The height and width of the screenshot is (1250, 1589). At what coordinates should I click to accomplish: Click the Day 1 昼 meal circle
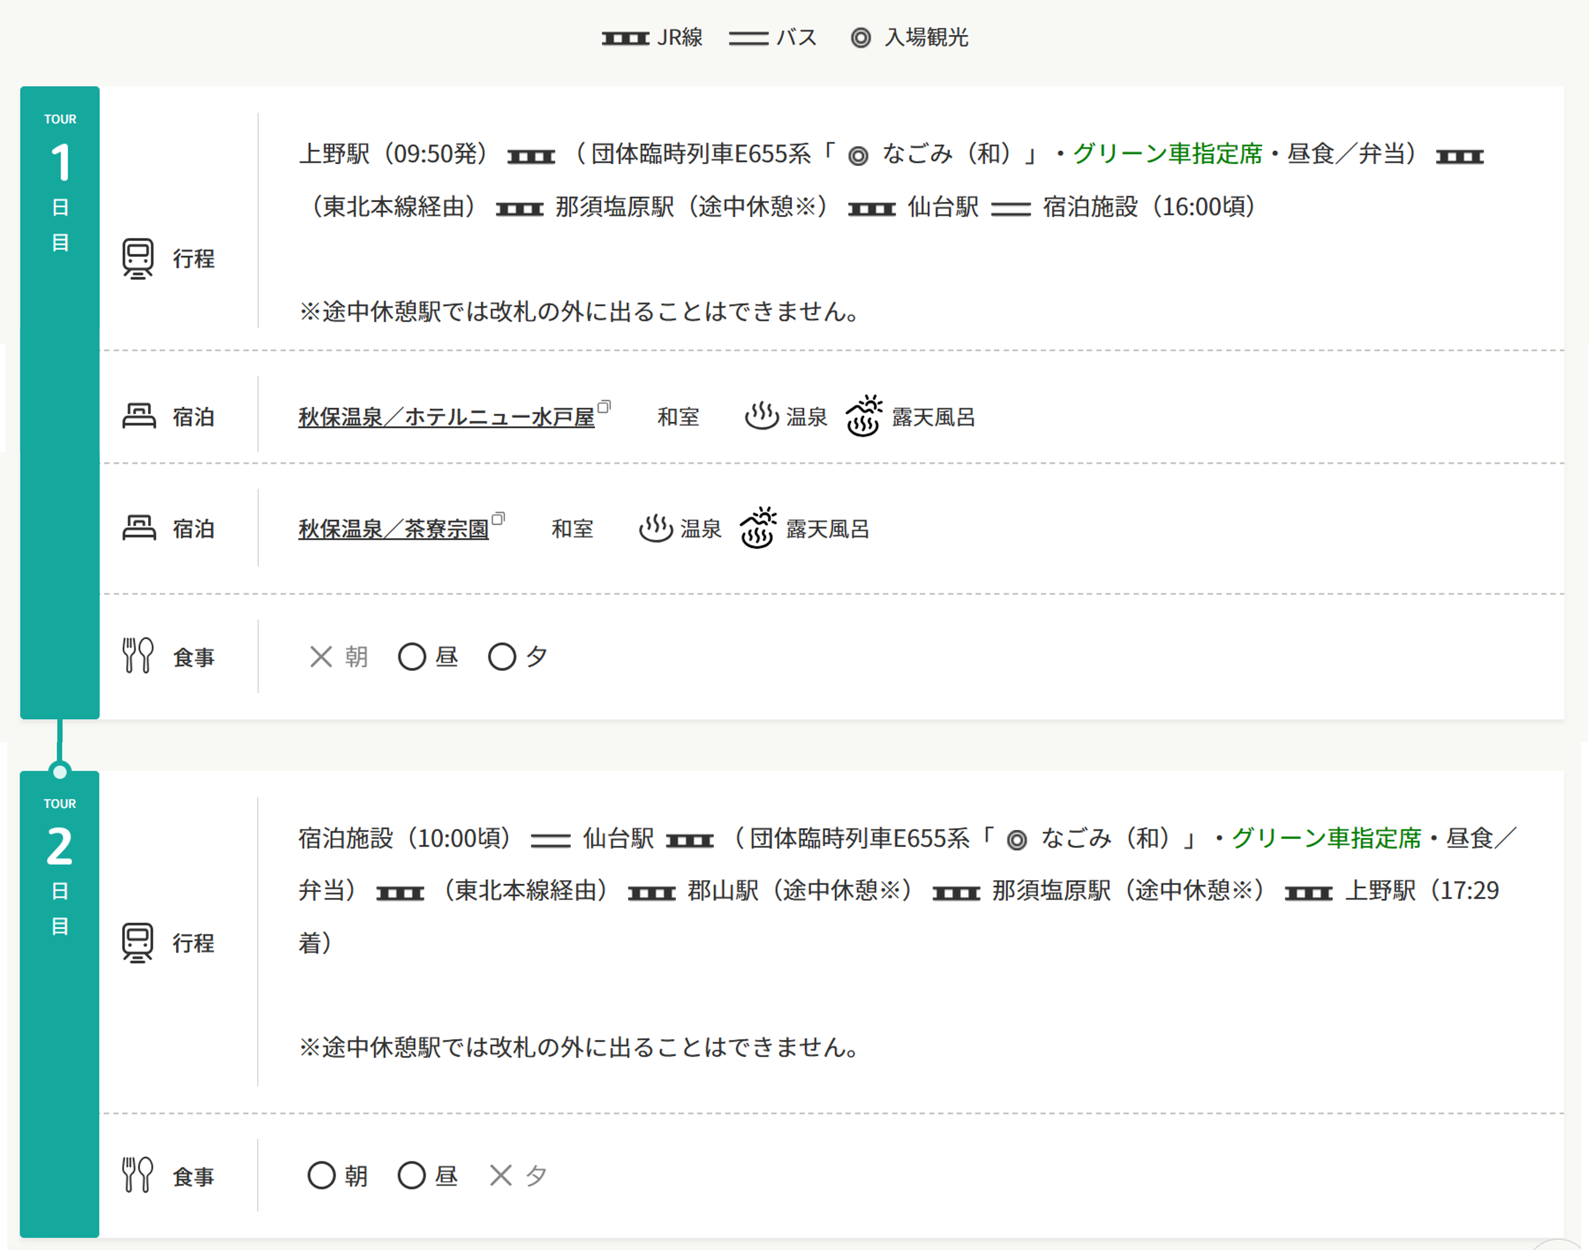tap(411, 656)
